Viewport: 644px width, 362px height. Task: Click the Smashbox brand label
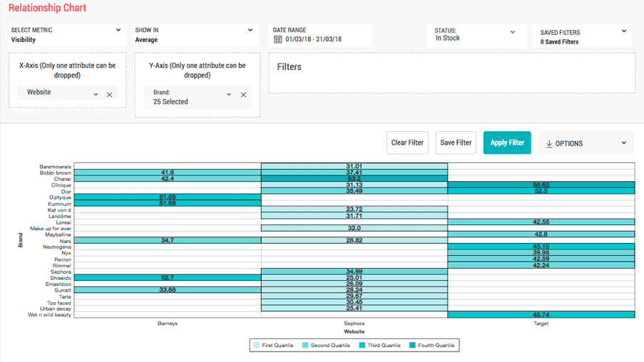tap(58, 284)
